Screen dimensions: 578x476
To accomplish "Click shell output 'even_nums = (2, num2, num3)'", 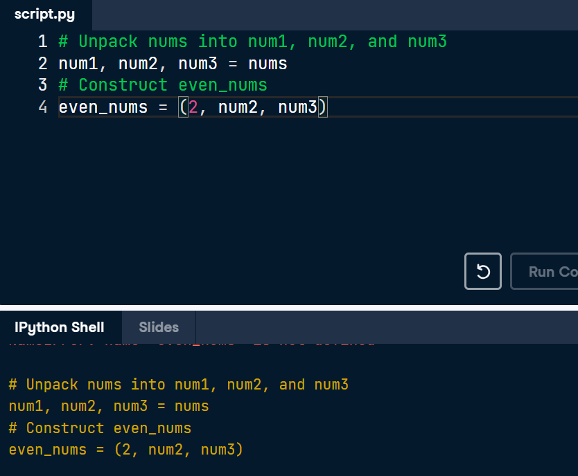I will (x=125, y=450).
